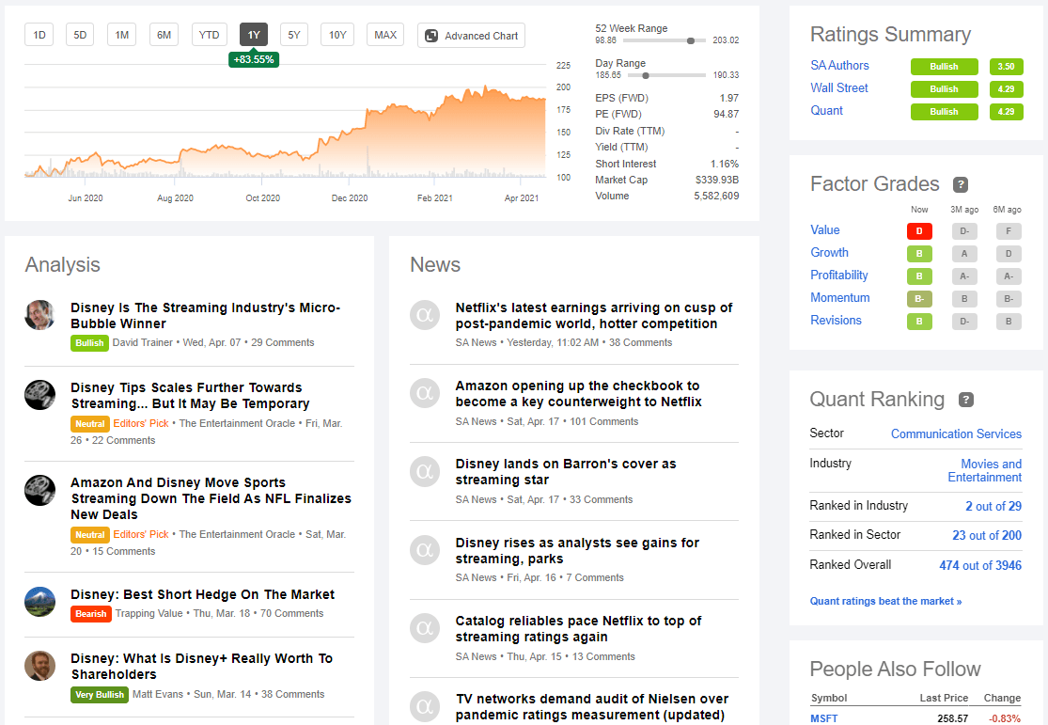This screenshot has width=1048, height=725.
Task: Click the red D Value grade badge
Action: click(x=919, y=231)
